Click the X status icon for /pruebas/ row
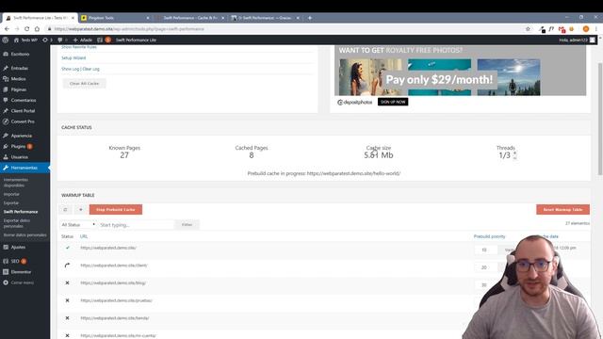The image size is (603, 339). point(67,300)
